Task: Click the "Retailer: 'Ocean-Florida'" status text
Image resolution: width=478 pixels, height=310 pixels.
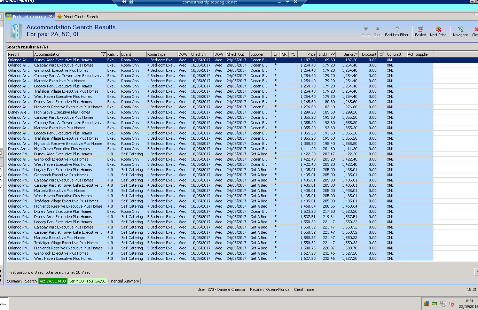Action: click(x=270, y=289)
